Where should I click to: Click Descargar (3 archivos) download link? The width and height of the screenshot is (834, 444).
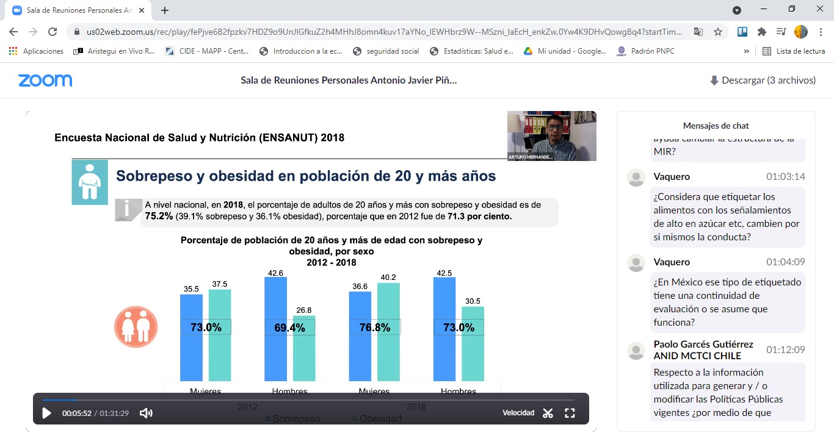point(763,80)
